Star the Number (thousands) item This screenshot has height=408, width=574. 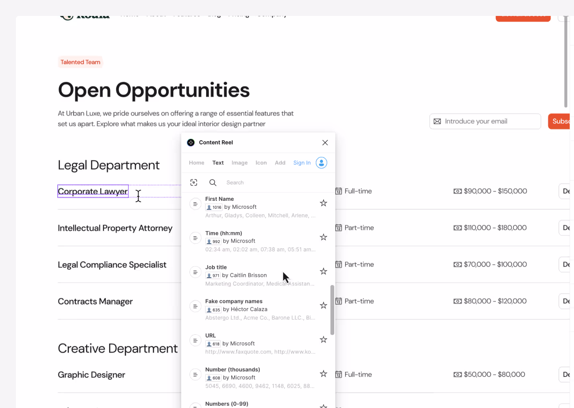(x=324, y=374)
